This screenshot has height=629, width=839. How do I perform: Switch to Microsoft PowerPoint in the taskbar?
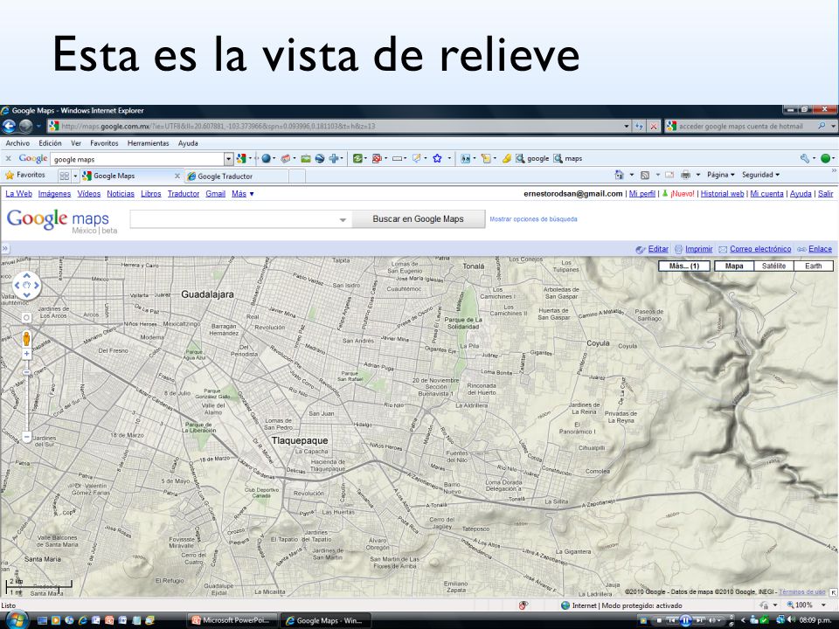(x=232, y=620)
